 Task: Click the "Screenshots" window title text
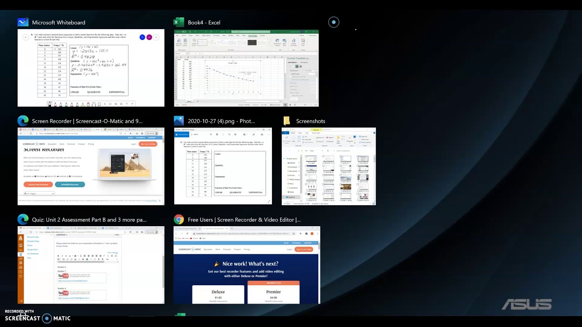tap(311, 121)
